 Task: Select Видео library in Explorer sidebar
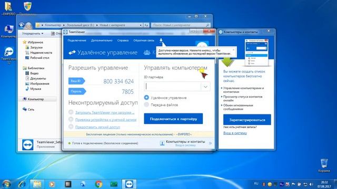click(x=34, y=73)
